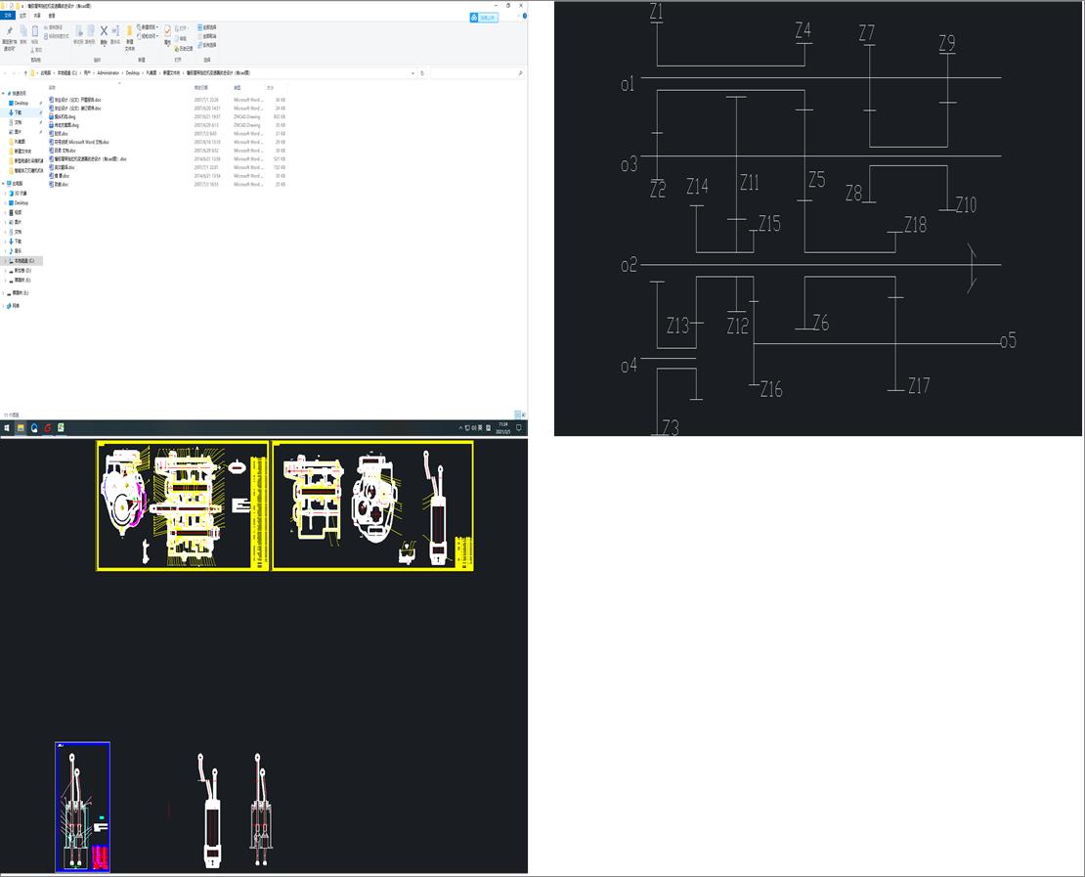Click the Cut scissors icon under Paste
The height and width of the screenshot is (877, 1085).
[x=33, y=50]
